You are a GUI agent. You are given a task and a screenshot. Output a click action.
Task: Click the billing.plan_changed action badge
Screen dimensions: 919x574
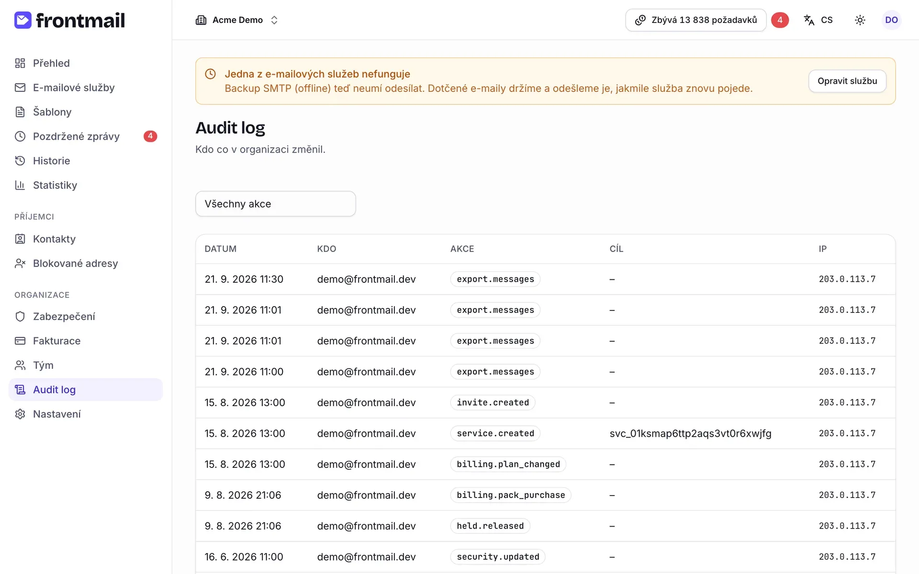(508, 464)
